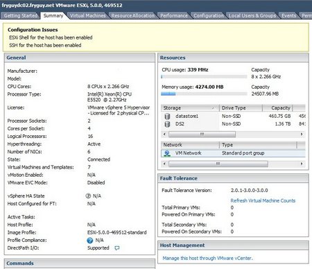Click the Profile Compliance question icon
This screenshot has height=269, width=312.
pyautogui.click(x=90, y=241)
